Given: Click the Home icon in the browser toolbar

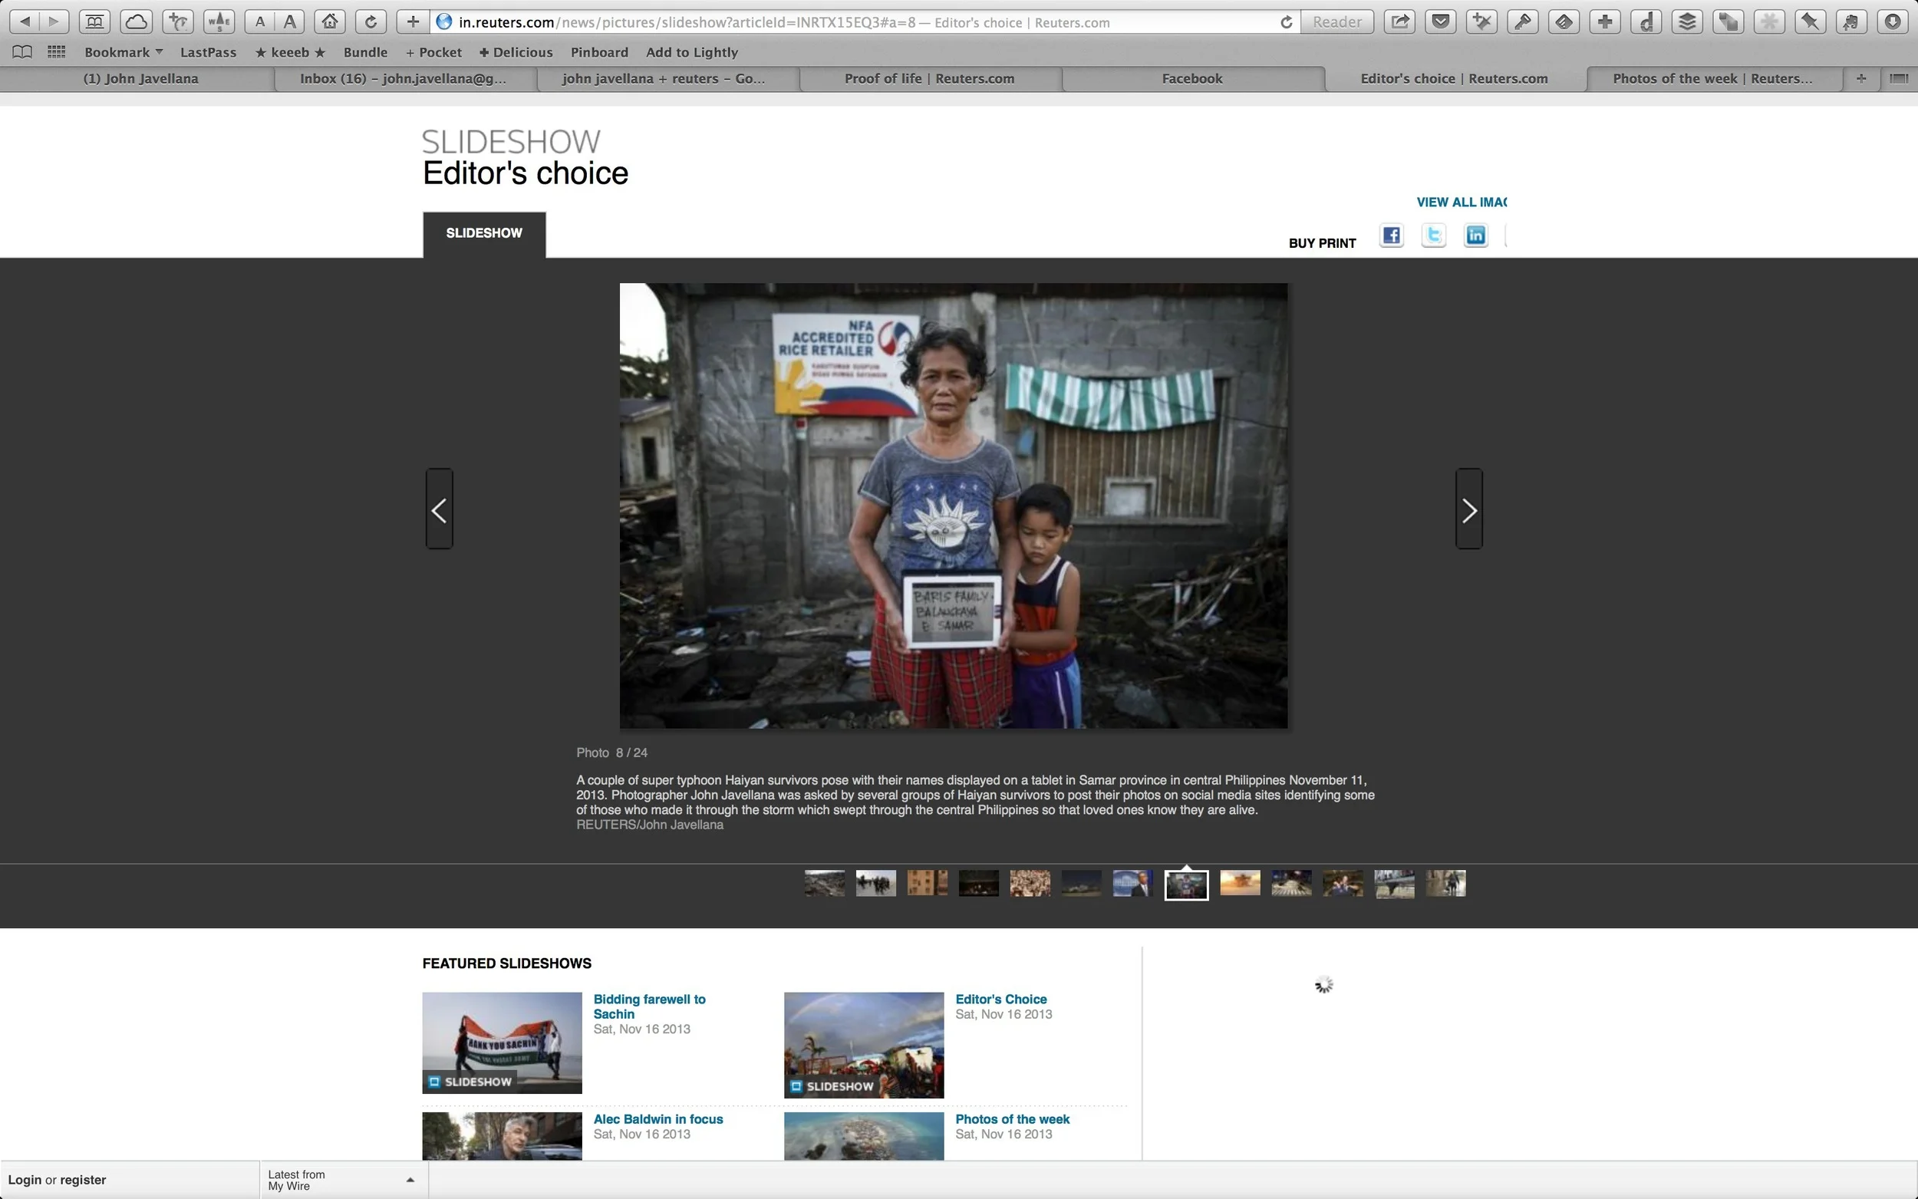Looking at the screenshot, I should click(331, 21).
